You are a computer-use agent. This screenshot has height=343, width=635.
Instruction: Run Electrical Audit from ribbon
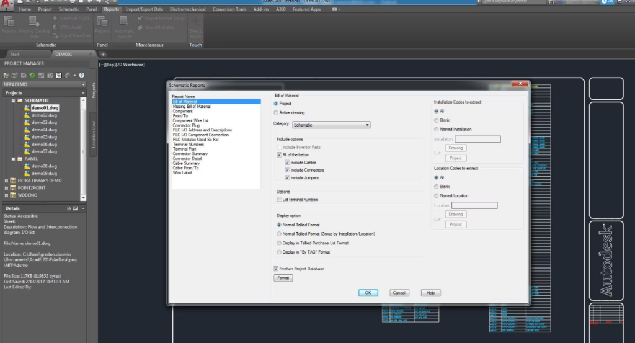coord(71,18)
